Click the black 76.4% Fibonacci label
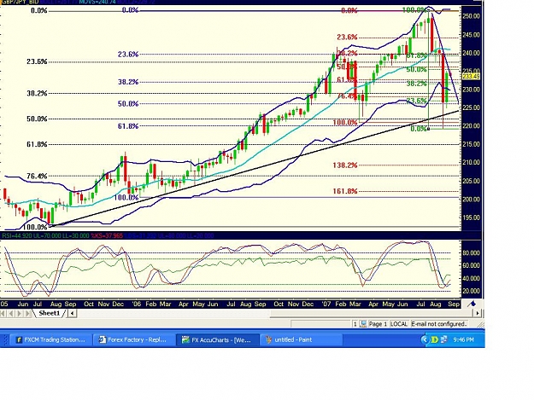Viewport: 534px width, 400px height. [37, 176]
